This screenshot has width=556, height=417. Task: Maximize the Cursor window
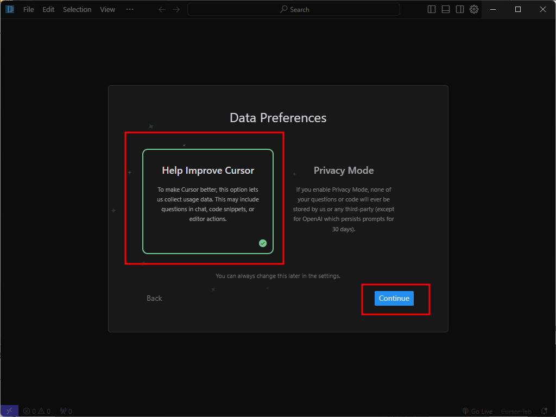click(518, 10)
